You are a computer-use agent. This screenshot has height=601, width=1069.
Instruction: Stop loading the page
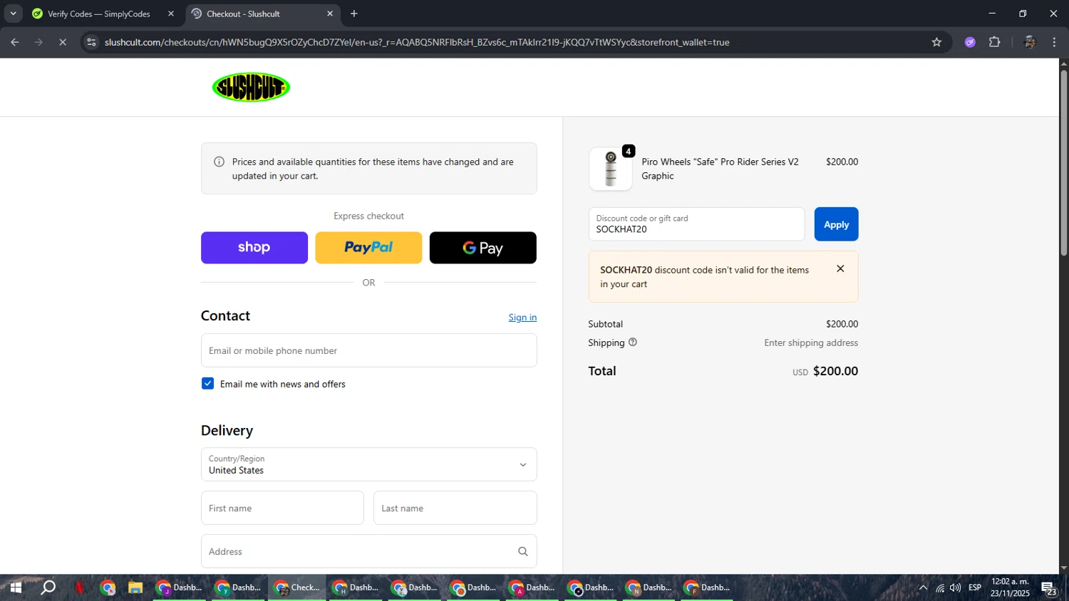tap(63, 42)
